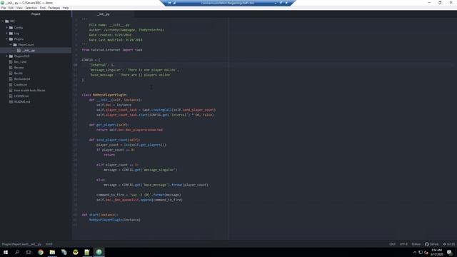Open Task View on taskbar
Image resolution: width=457 pixels, height=257 pixels.
pyautogui.click(x=29, y=252)
